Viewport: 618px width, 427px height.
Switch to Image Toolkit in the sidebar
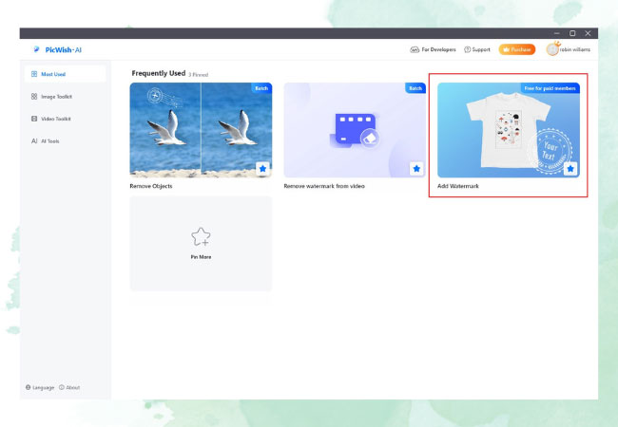[56, 96]
